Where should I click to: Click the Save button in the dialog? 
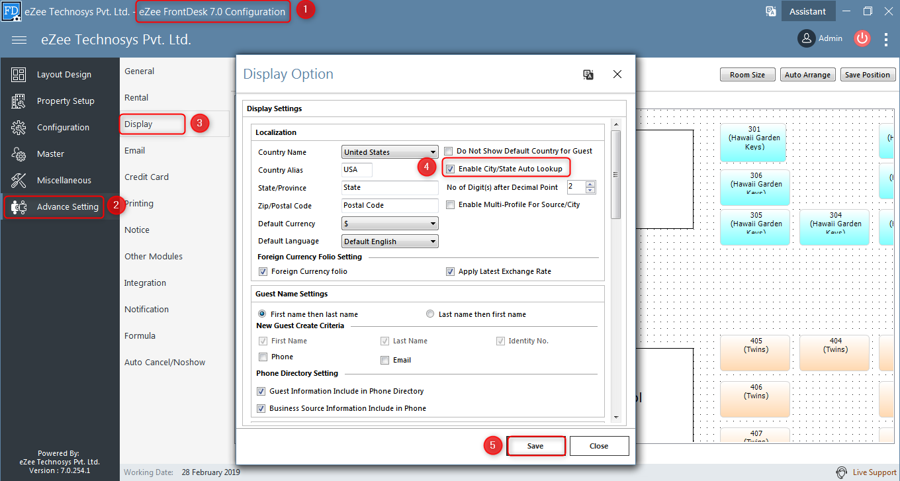coord(535,446)
